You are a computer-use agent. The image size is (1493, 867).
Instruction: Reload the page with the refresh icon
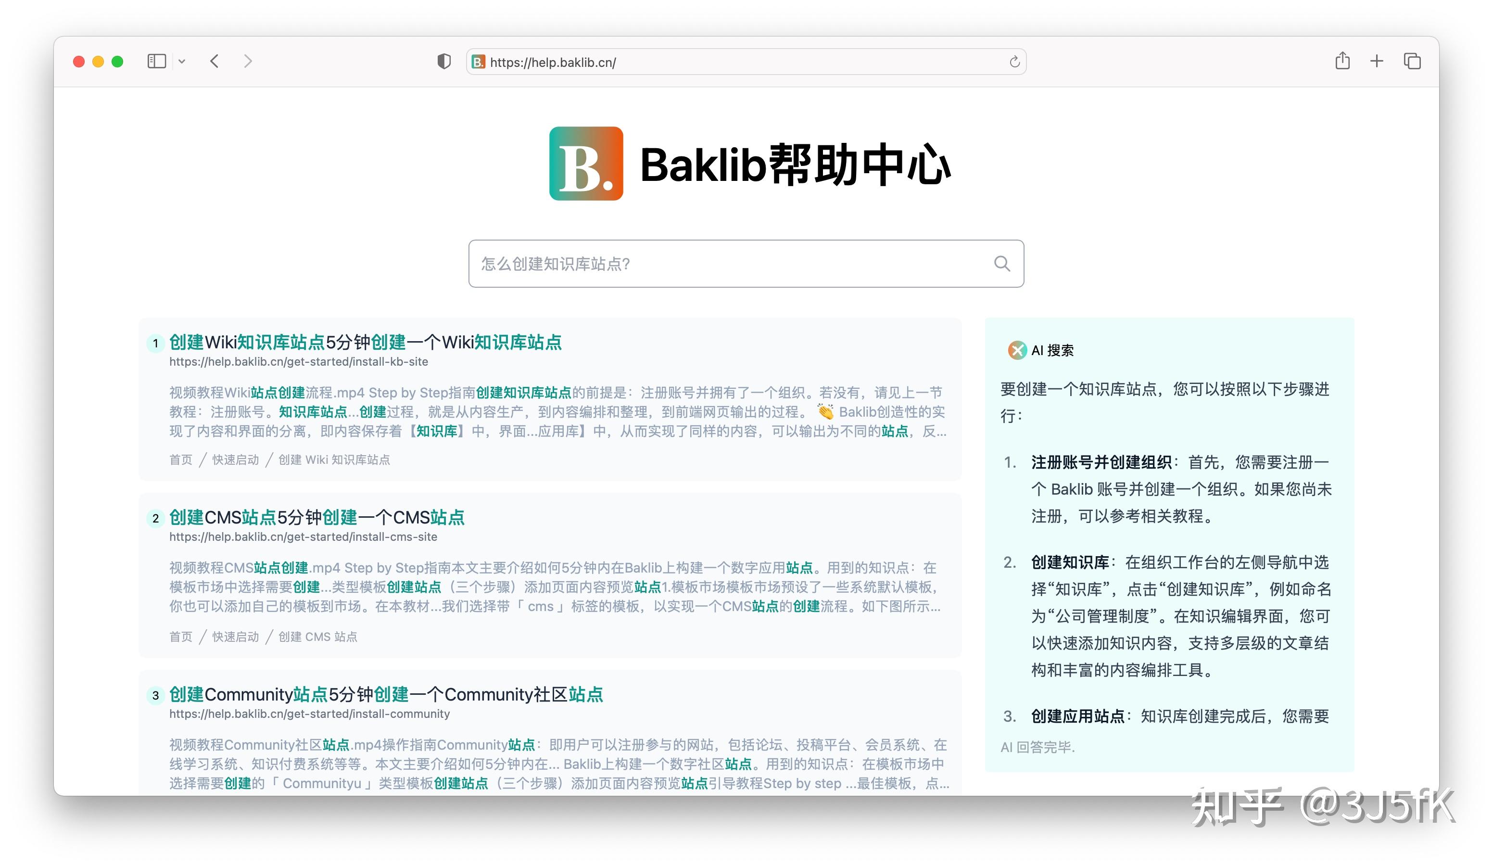pyautogui.click(x=1014, y=62)
